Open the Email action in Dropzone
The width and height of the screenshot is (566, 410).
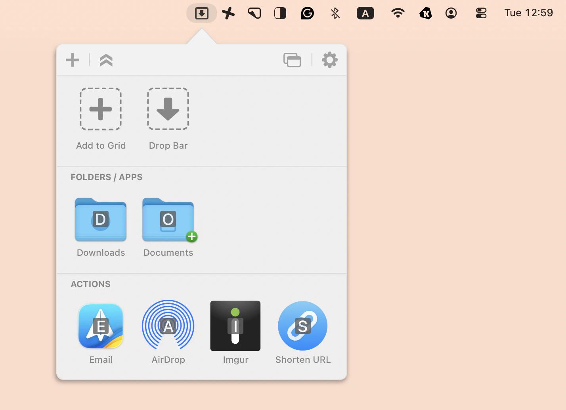[101, 326]
